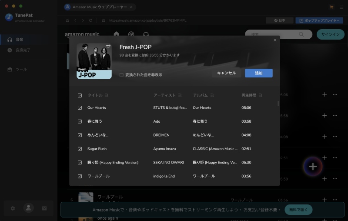Close the Fresh J-POP dialog
The height and width of the screenshot is (221, 348).
coord(275,40)
